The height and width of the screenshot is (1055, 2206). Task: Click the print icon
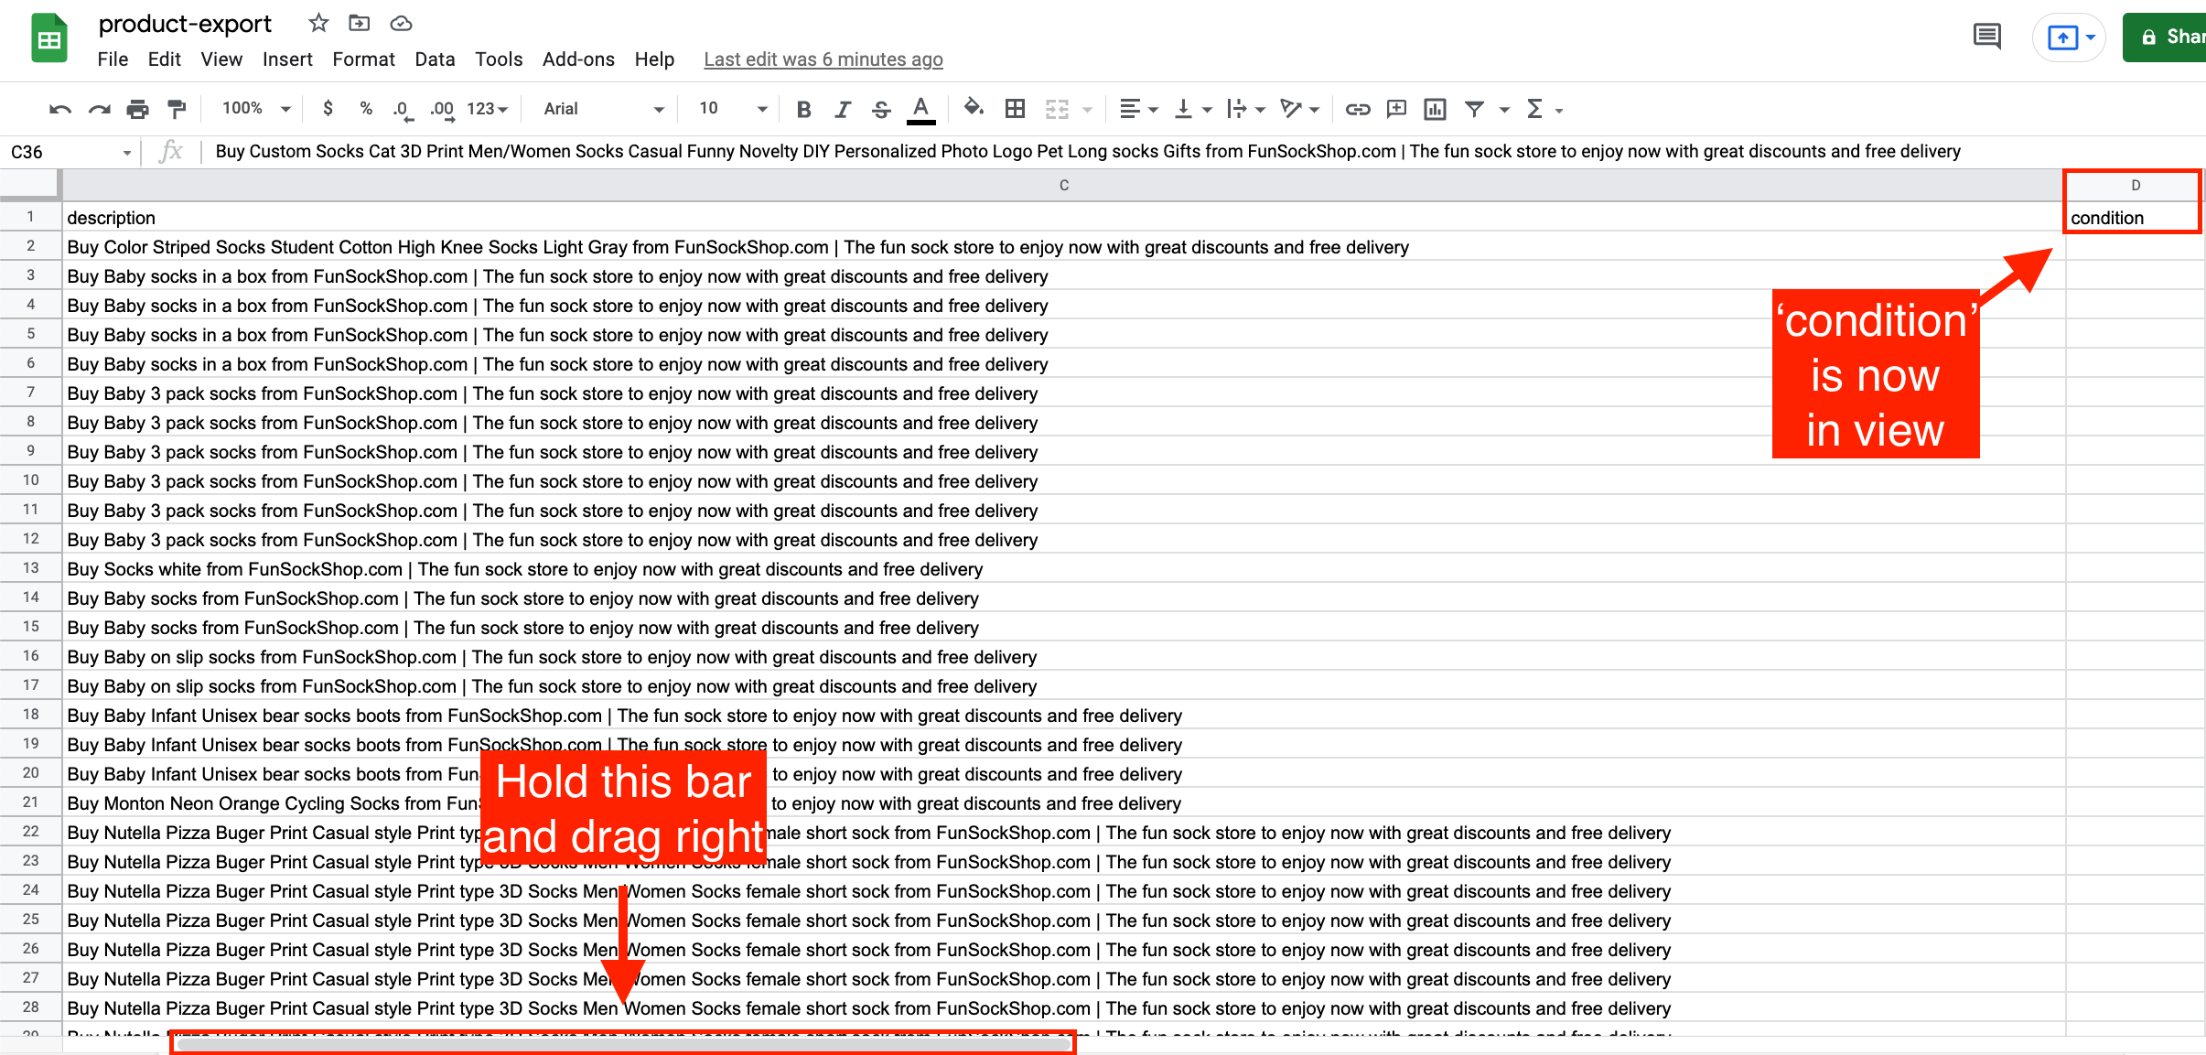click(x=137, y=109)
